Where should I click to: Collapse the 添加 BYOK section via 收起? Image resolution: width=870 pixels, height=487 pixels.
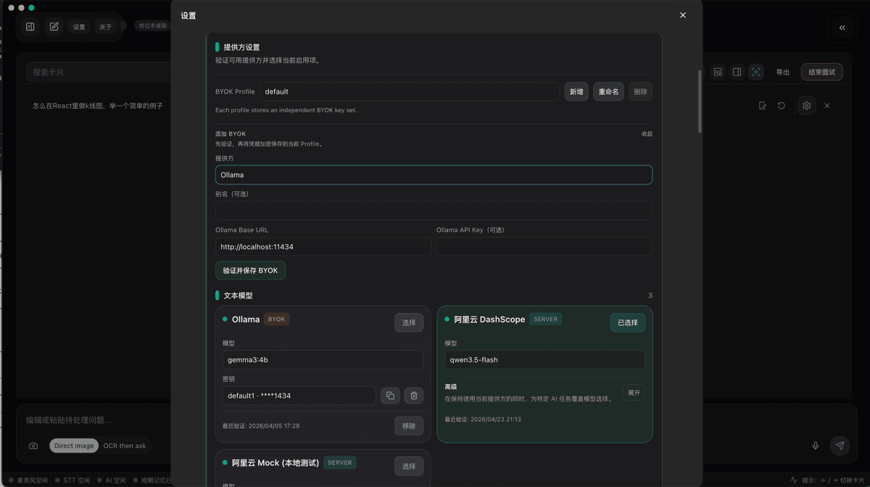tap(647, 134)
